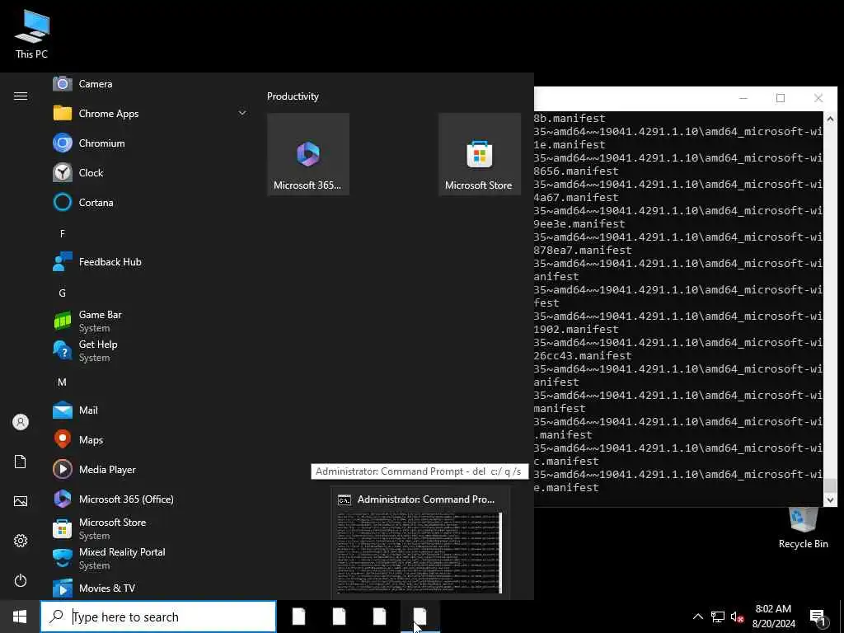
Task: Click the third blank taskbar app icon
Action: pyautogui.click(x=379, y=617)
